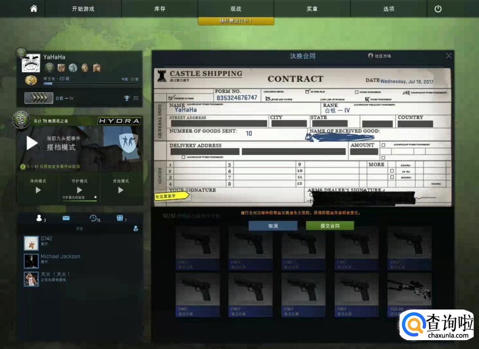Open YaHaHa's profile avatar
This screenshot has width=479, height=349.
(31, 63)
